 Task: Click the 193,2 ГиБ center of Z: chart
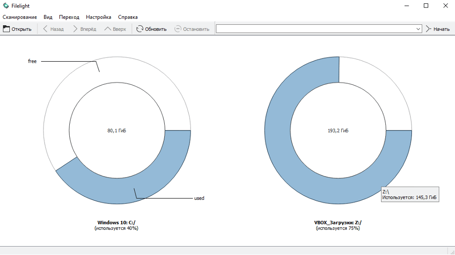[338, 131]
